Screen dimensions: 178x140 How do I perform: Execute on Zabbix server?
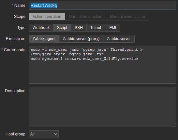119,39
